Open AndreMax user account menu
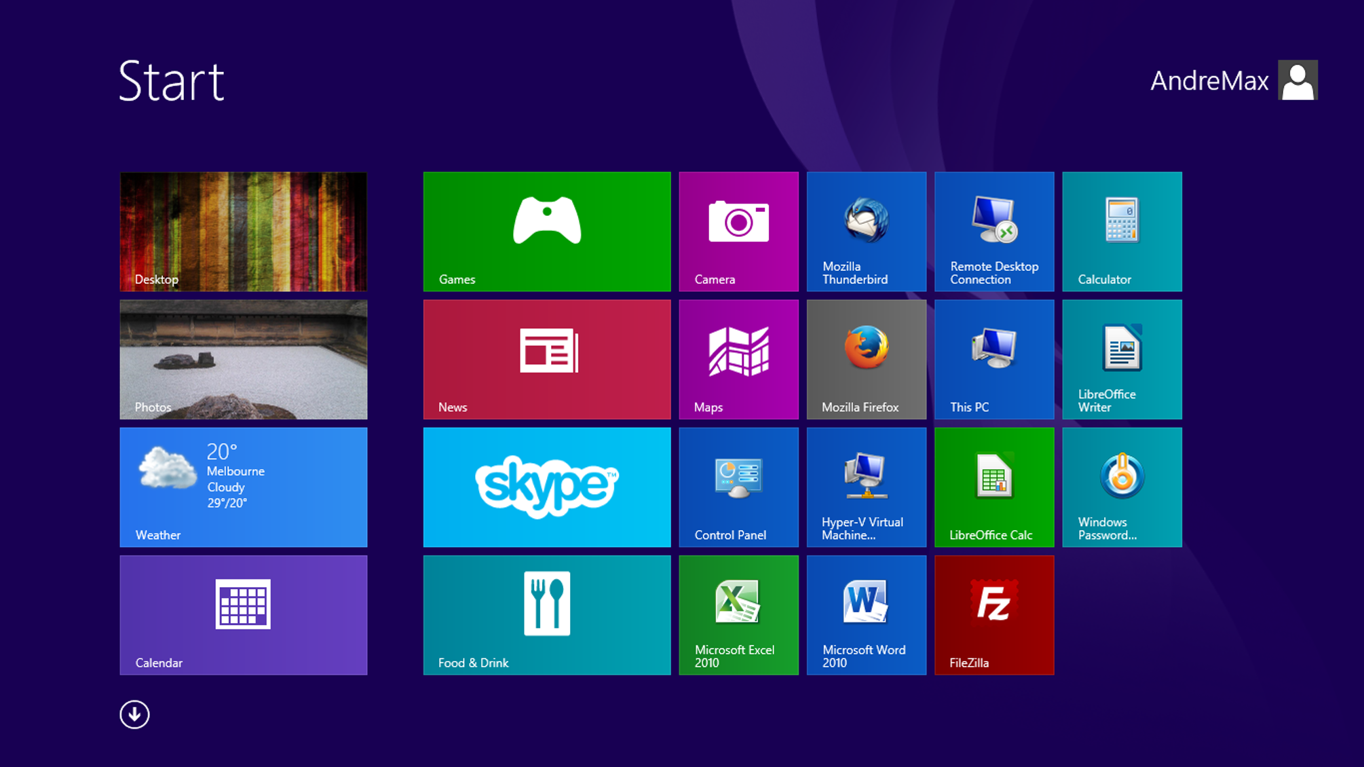 click(x=1209, y=81)
